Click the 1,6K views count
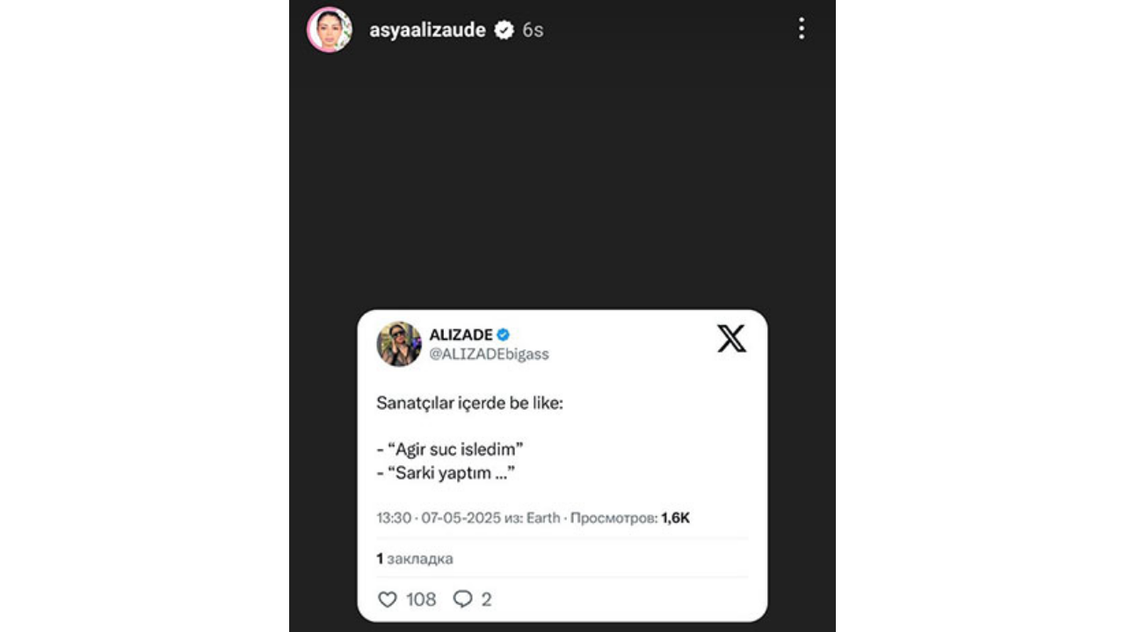Screen dimensions: 1125x632 [x=675, y=518]
